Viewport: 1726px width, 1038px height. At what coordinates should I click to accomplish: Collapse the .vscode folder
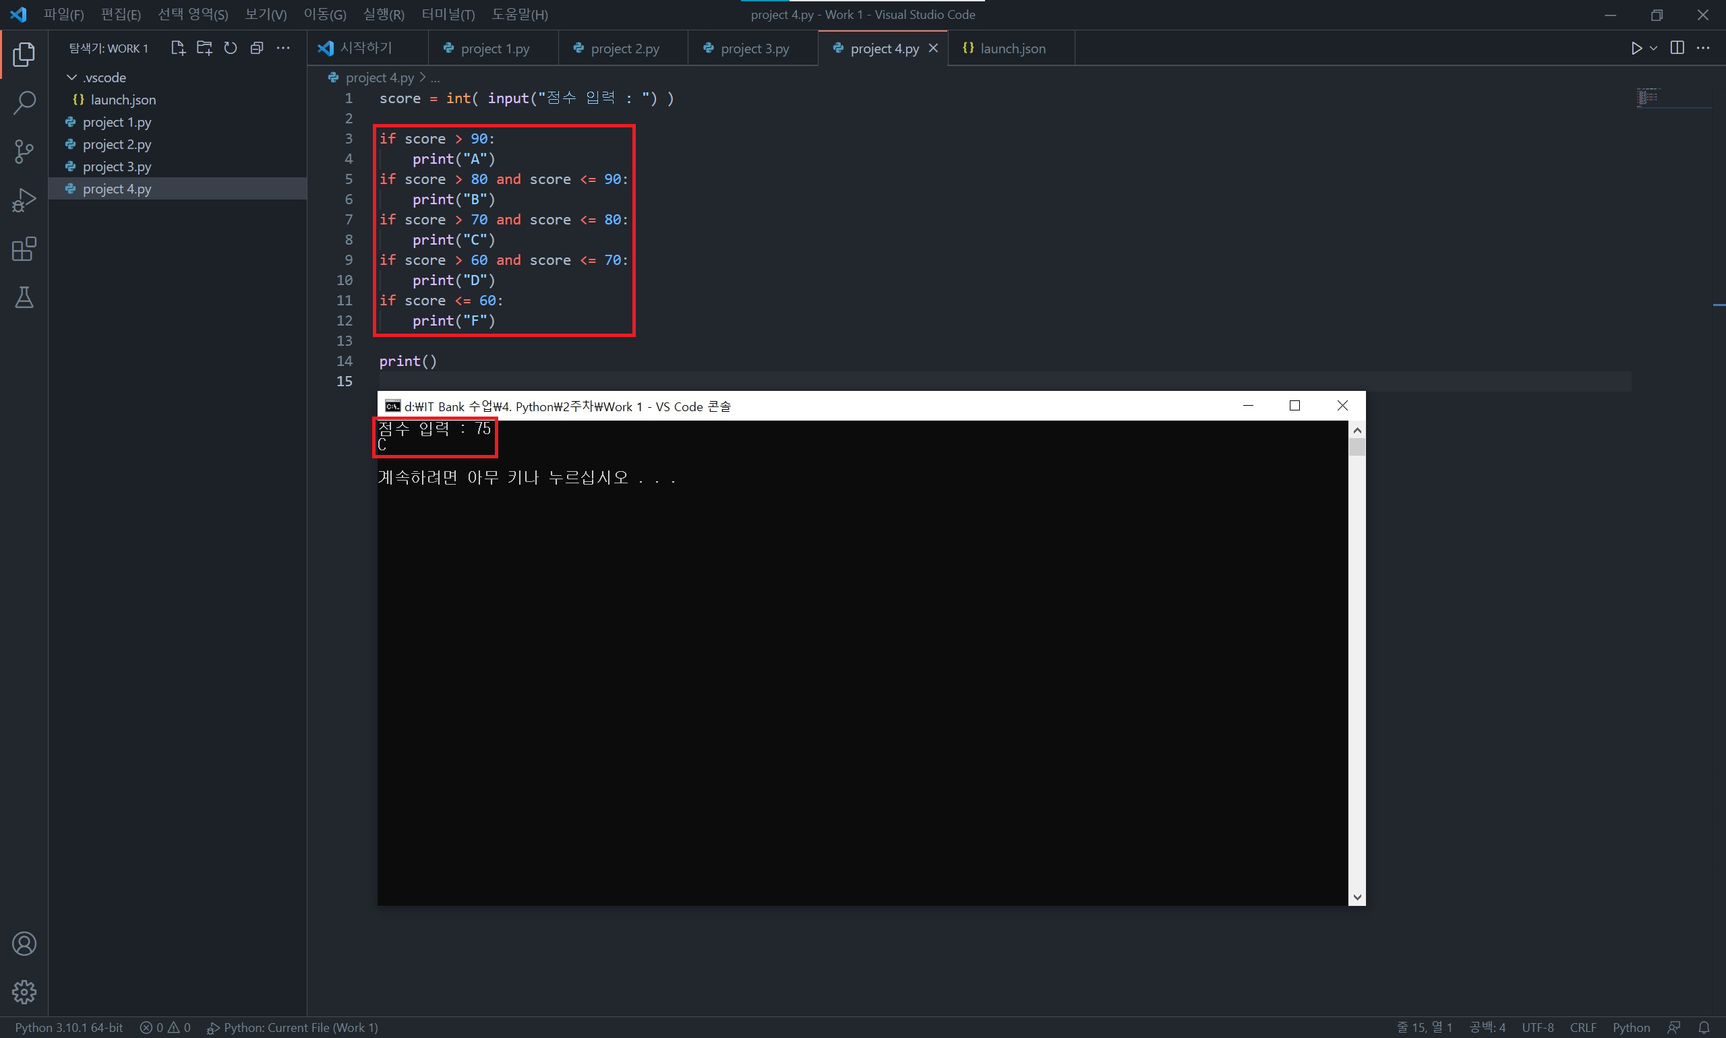point(71,78)
